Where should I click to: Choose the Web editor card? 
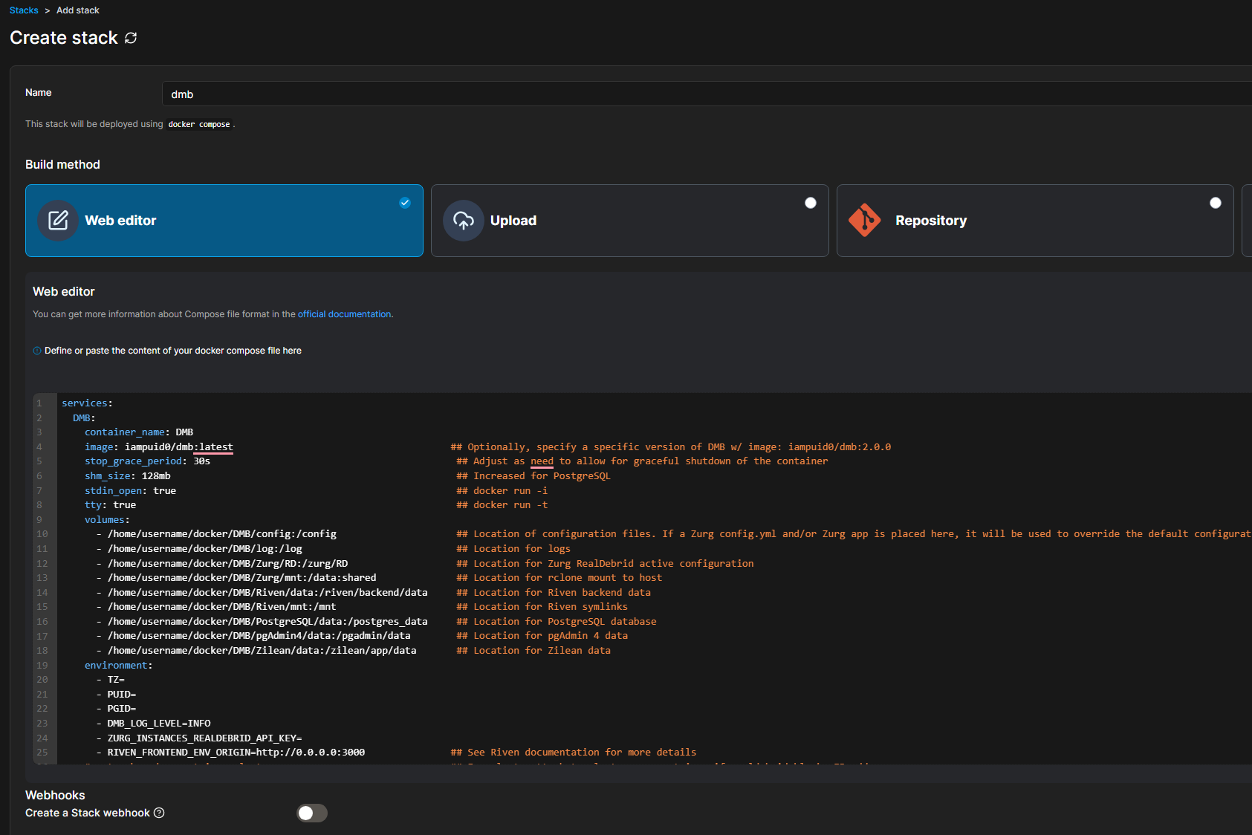click(224, 221)
